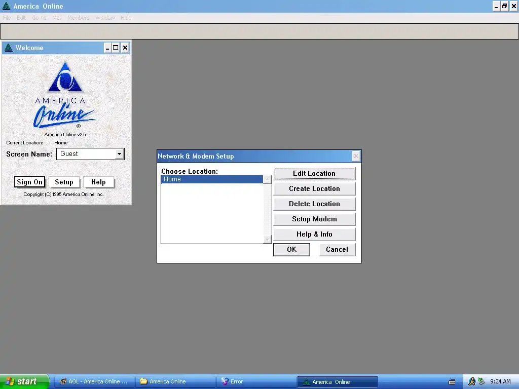Open the Mail menu

pos(57,18)
